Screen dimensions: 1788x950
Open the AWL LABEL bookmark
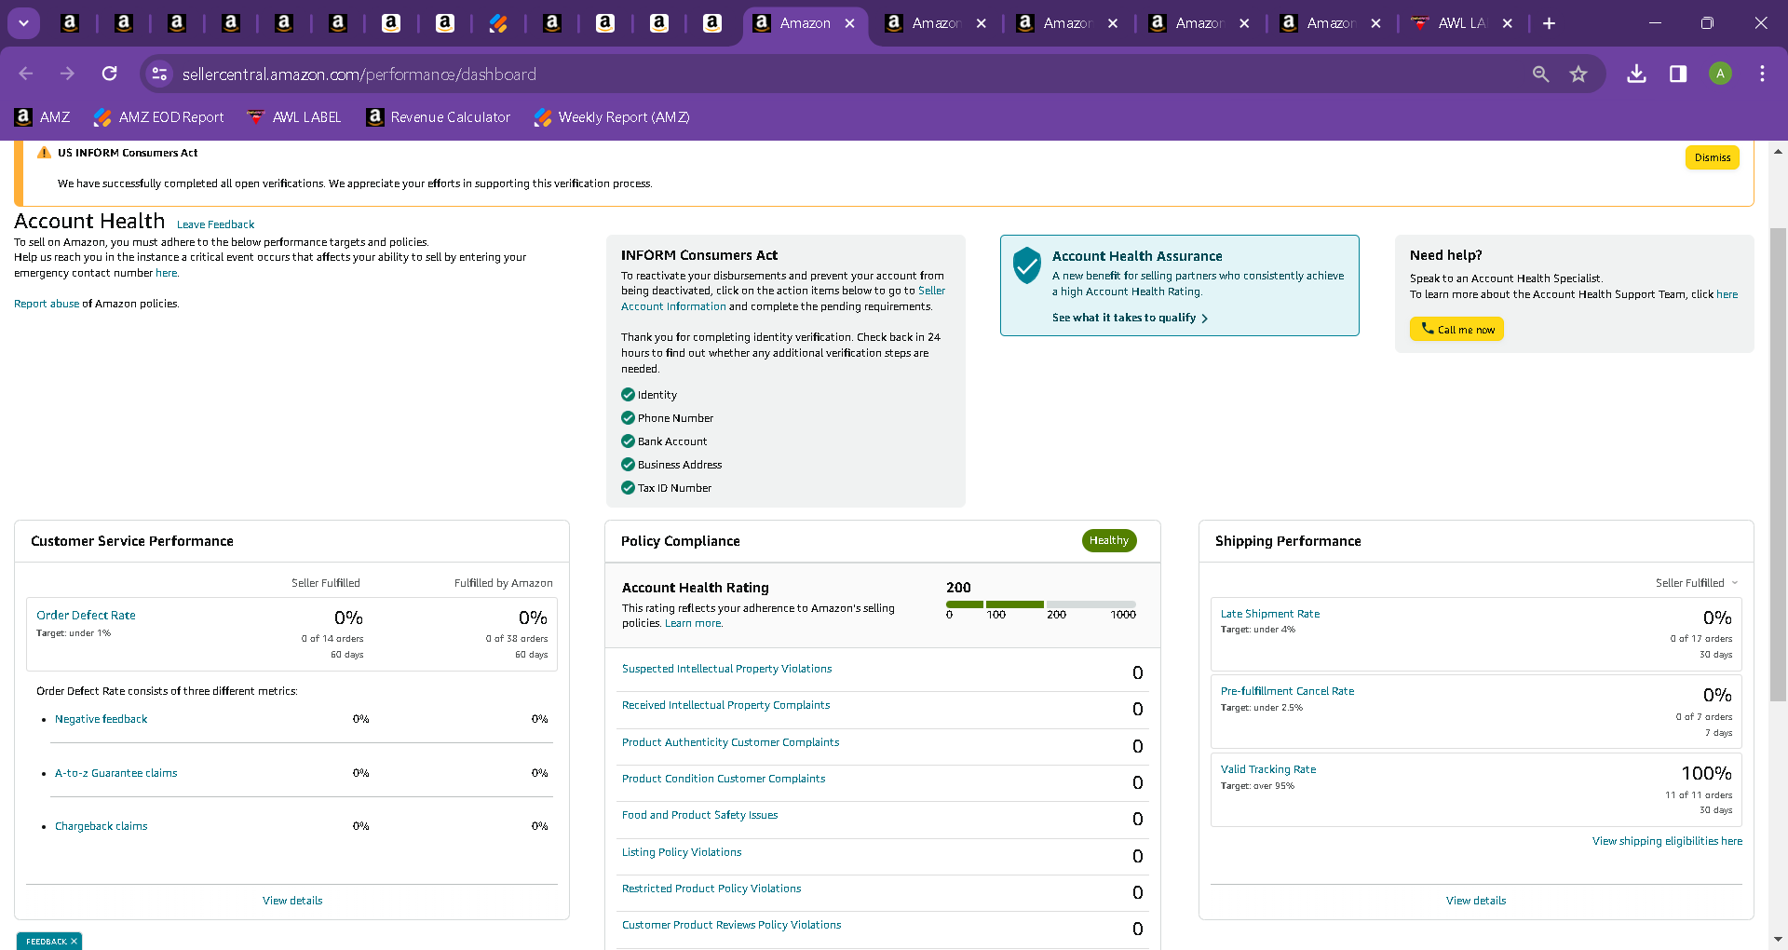294,117
